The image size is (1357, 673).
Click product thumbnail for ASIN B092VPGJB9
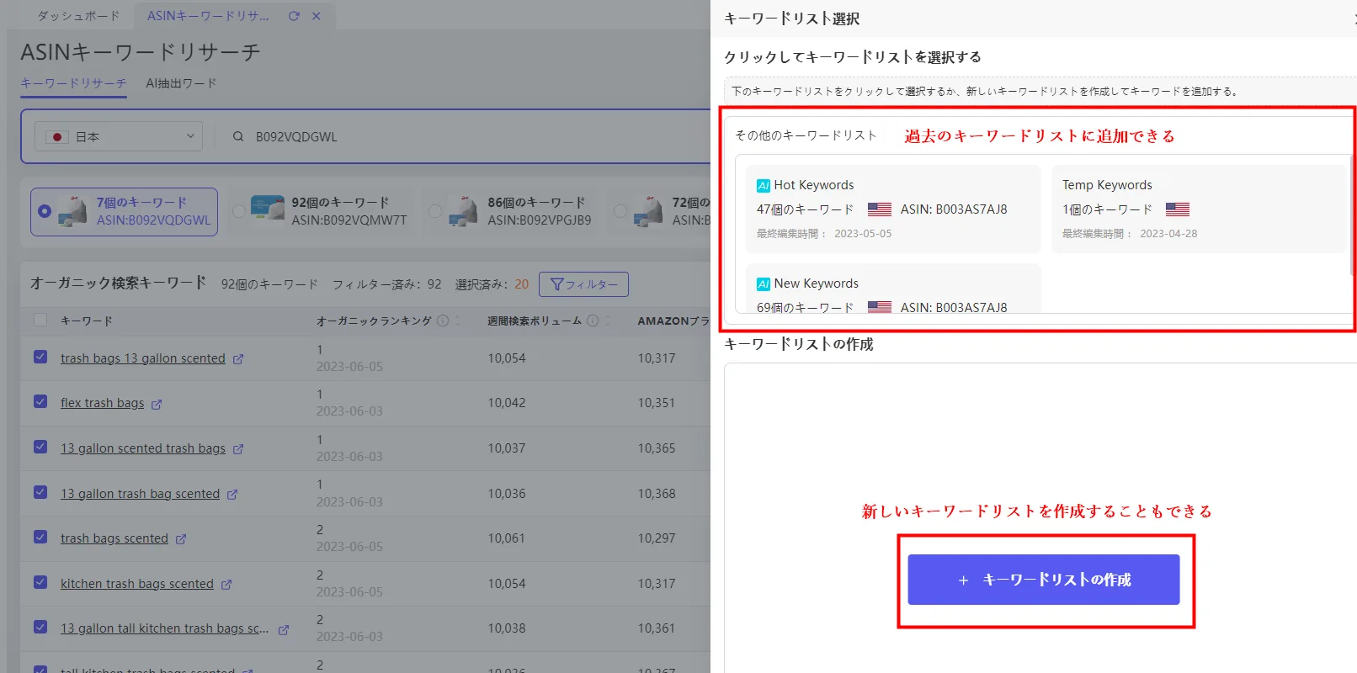(x=463, y=210)
